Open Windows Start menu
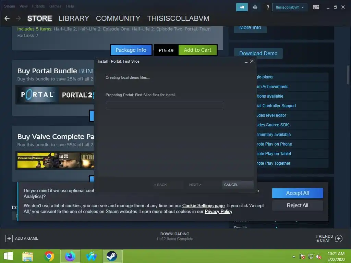The height and width of the screenshot is (263, 351). point(8,256)
